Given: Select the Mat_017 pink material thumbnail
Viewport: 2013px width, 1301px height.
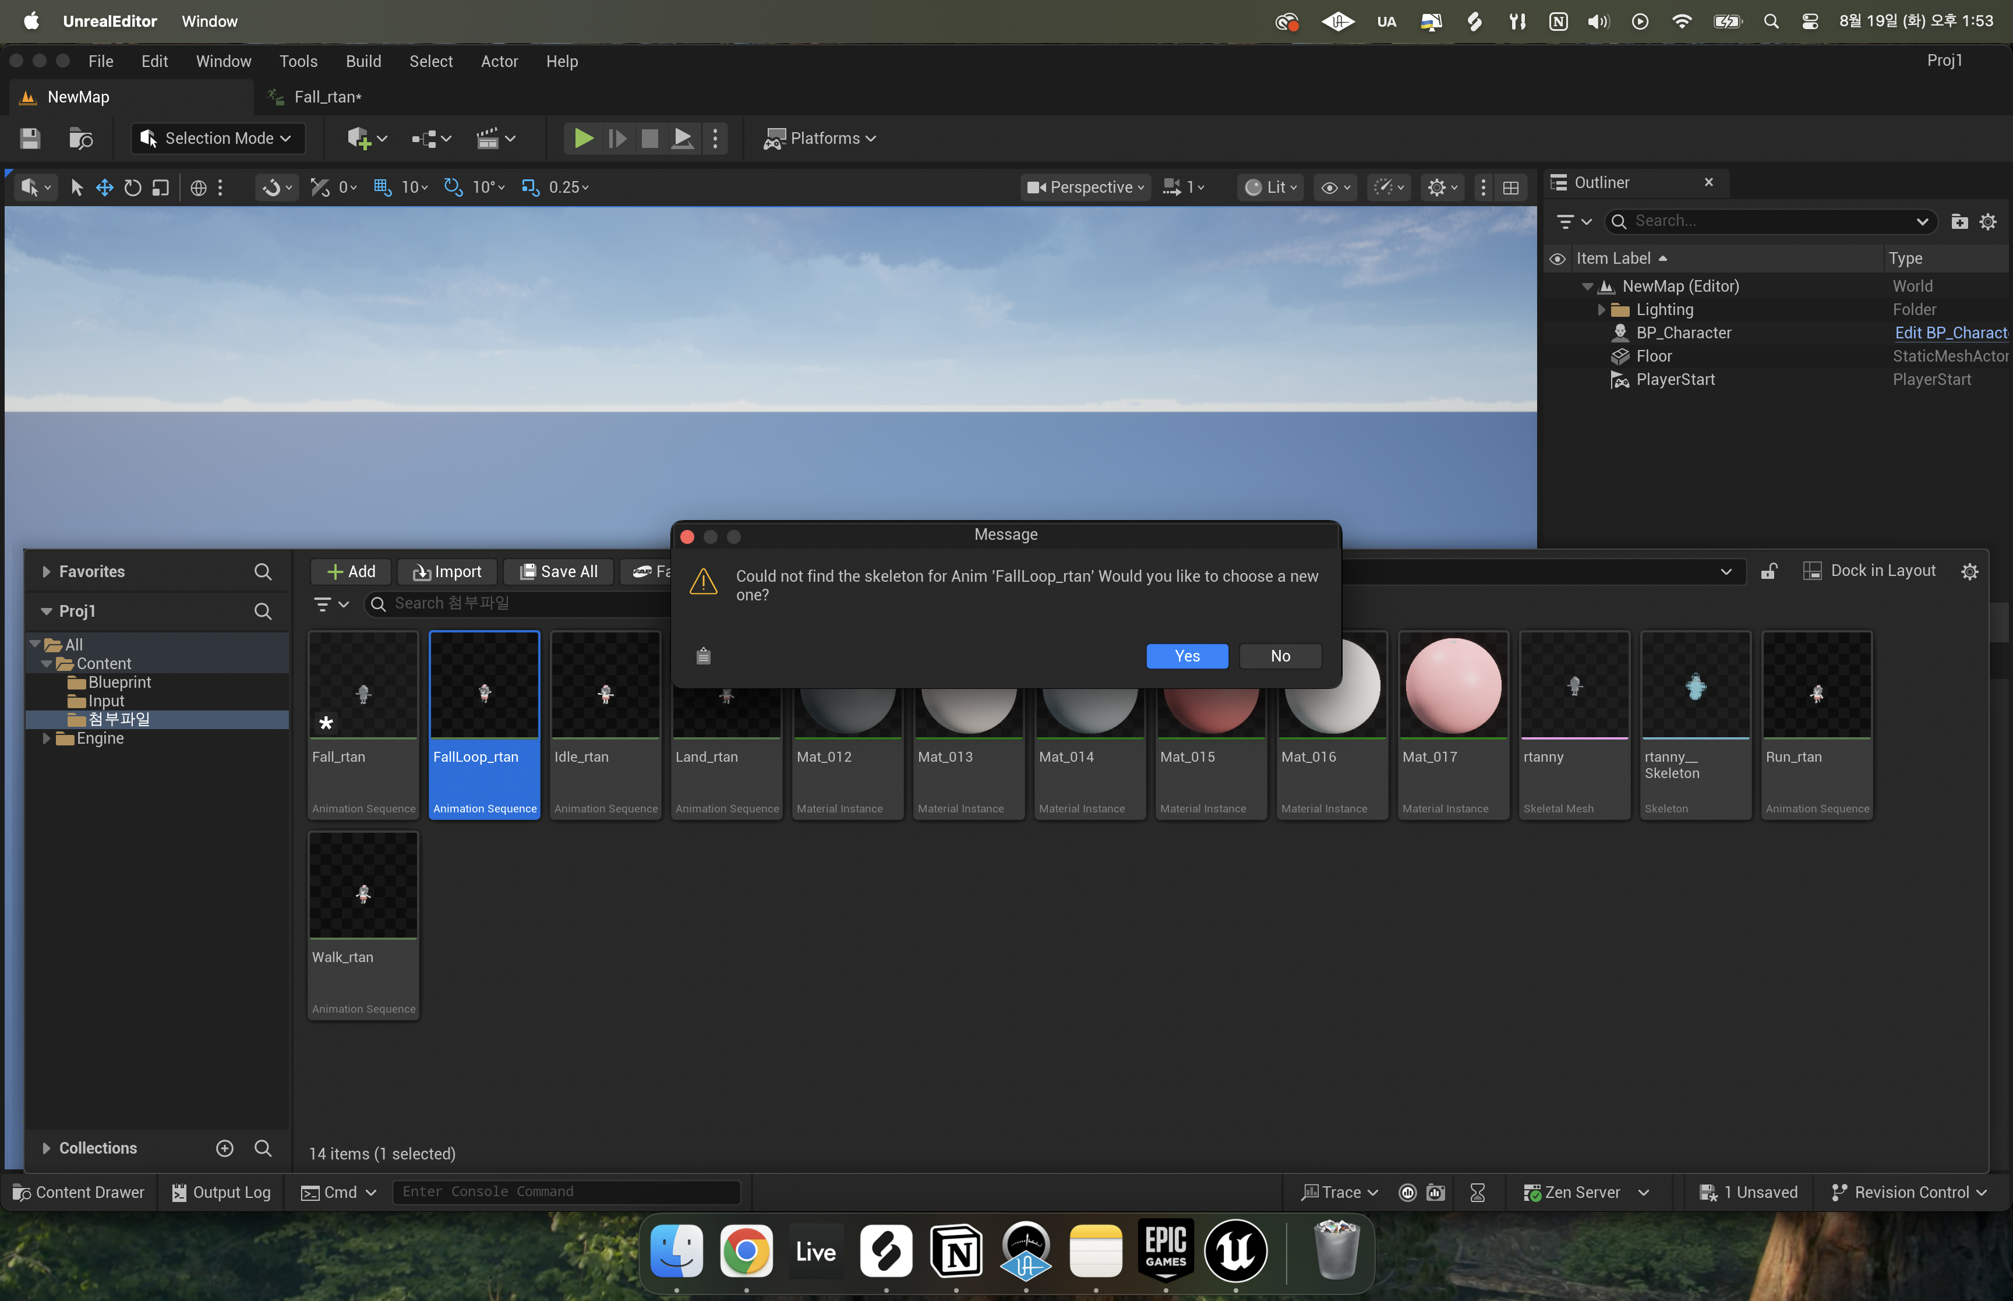Looking at the screenshot, I should (1453, 686).
